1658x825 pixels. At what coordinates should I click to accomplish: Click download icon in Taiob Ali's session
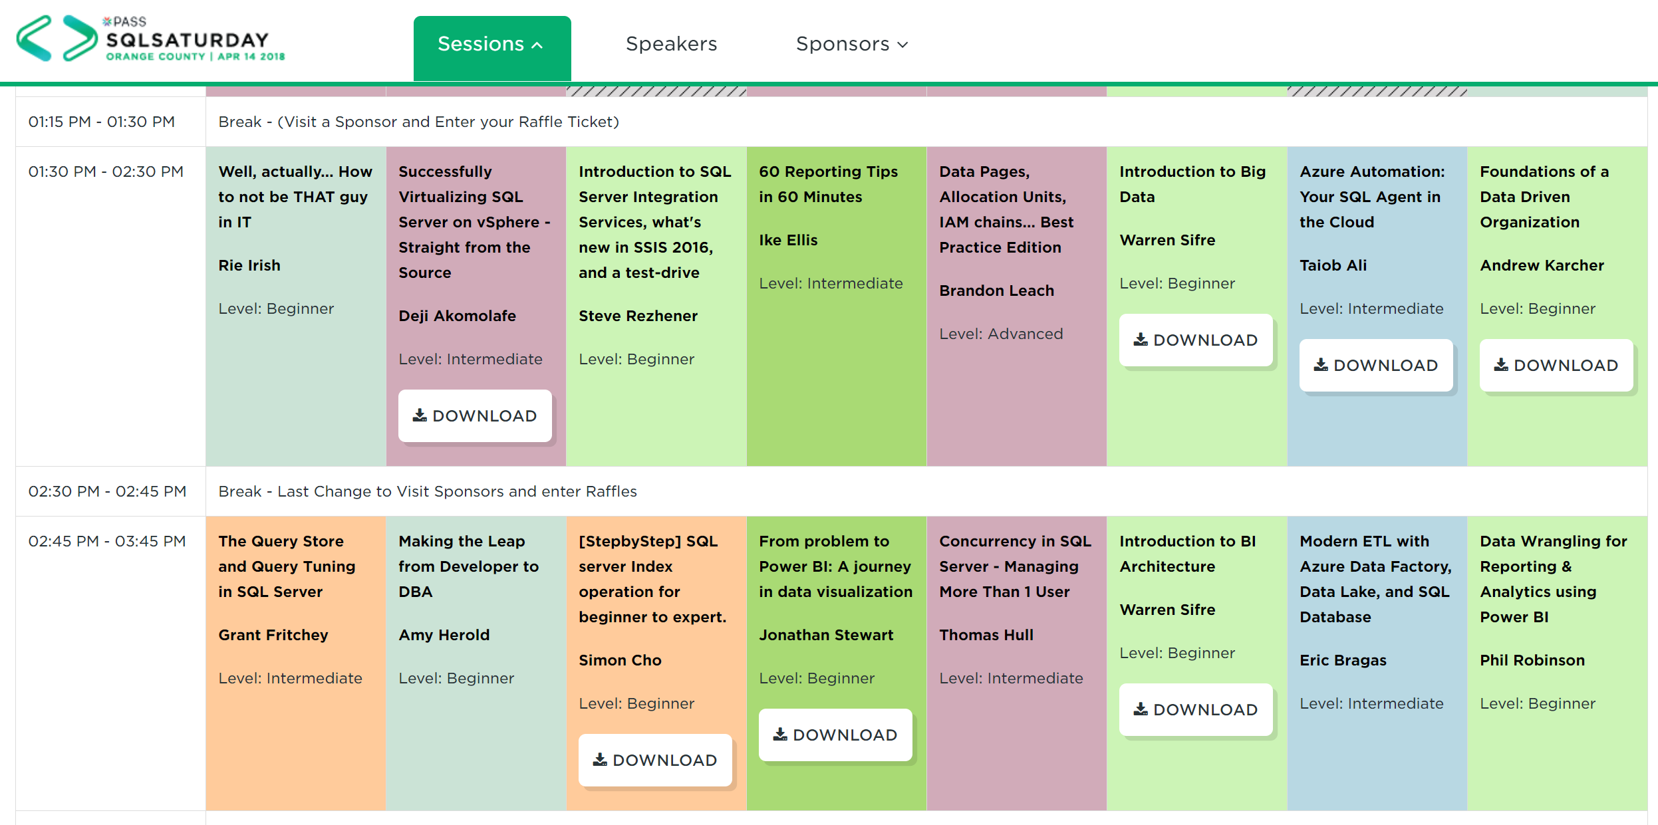(1321, 364)
